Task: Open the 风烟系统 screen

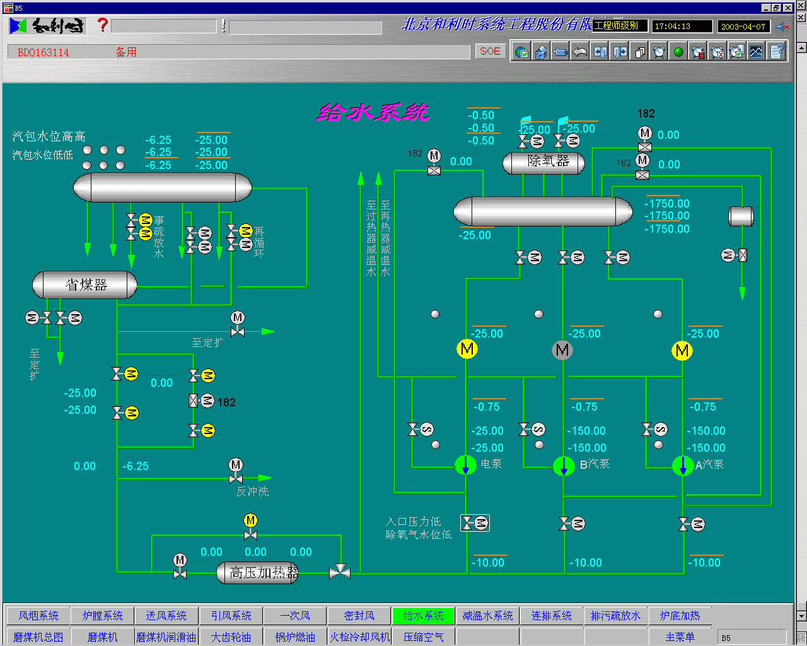Action: (38, 616)
